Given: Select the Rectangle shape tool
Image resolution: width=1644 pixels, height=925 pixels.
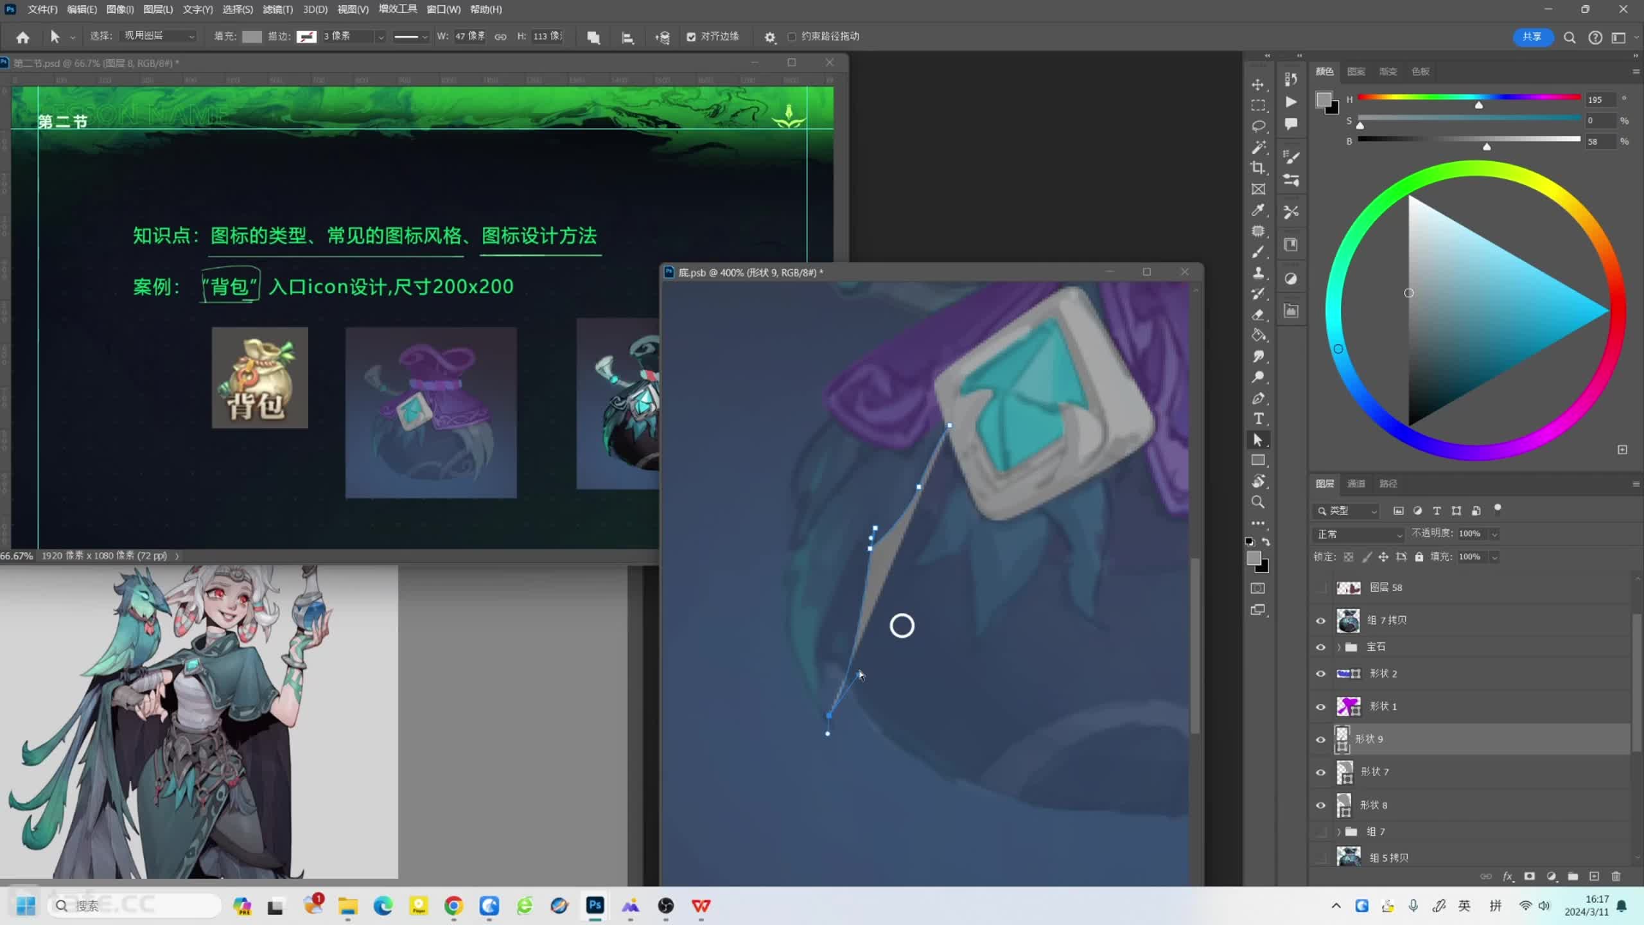Looking at the screenshot, I should tap(1258, 461).
